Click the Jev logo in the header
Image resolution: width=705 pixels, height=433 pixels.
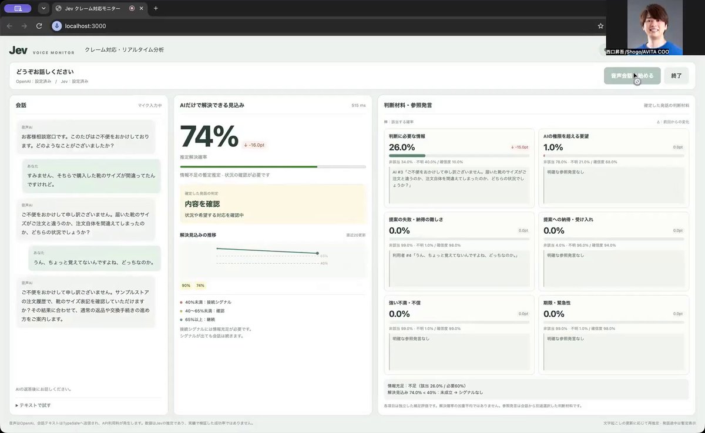[18, 50]
